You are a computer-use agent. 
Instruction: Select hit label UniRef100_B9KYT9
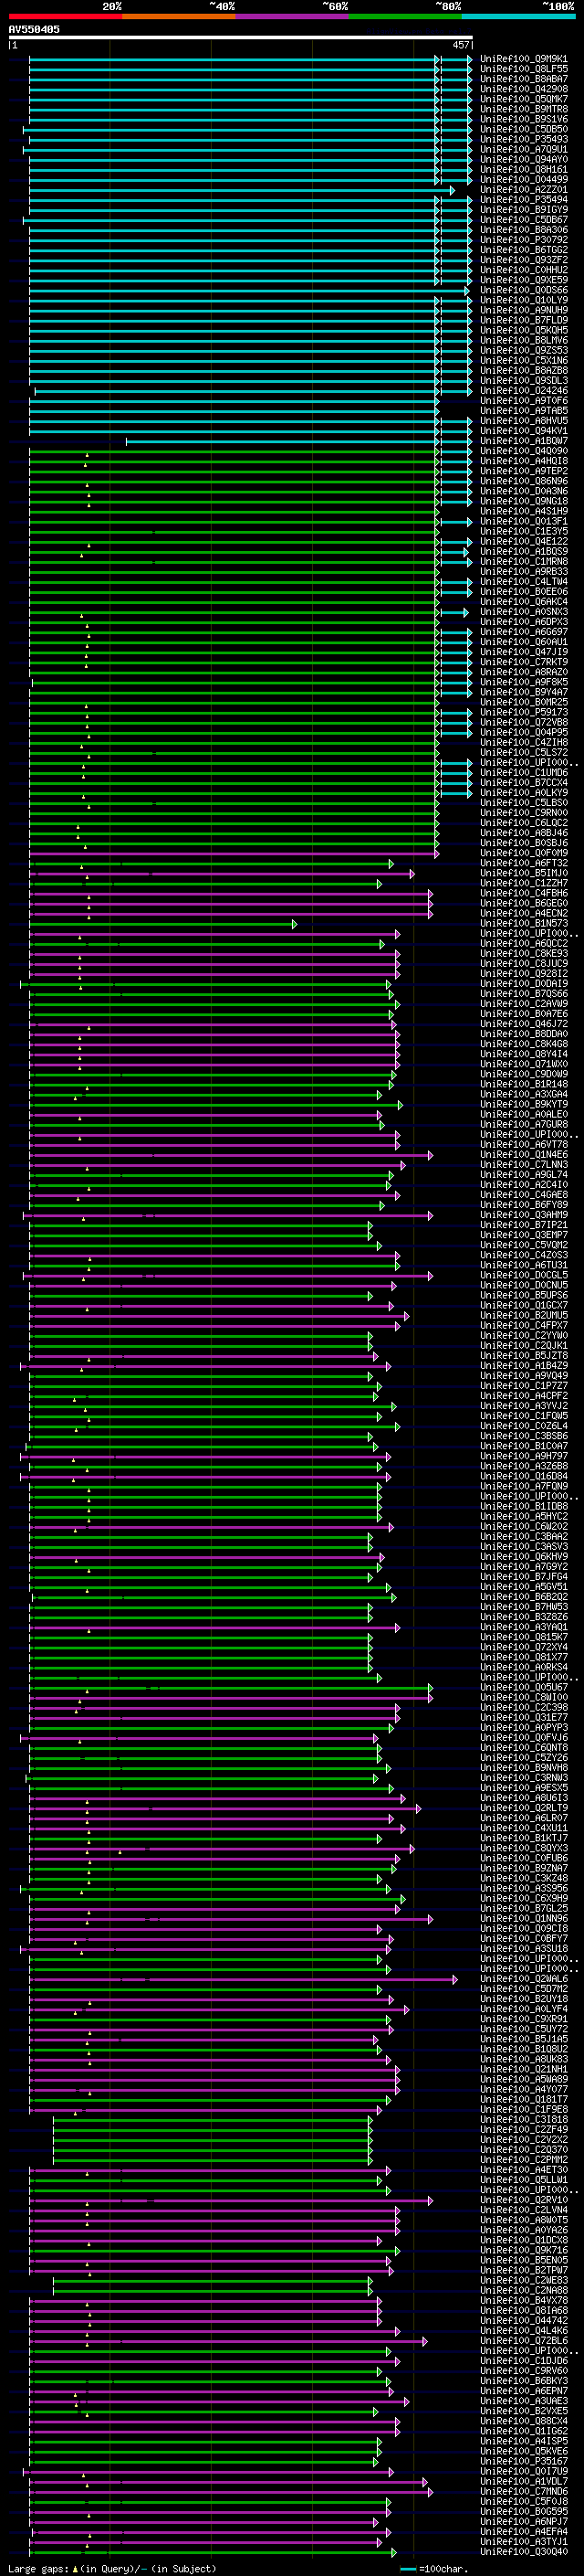pyautogui.click(x=523, y=1104)
